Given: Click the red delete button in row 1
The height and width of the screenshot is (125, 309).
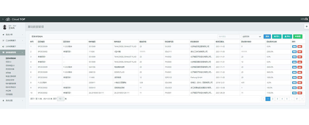Looking at the screenshot, I should click(300, 47).
